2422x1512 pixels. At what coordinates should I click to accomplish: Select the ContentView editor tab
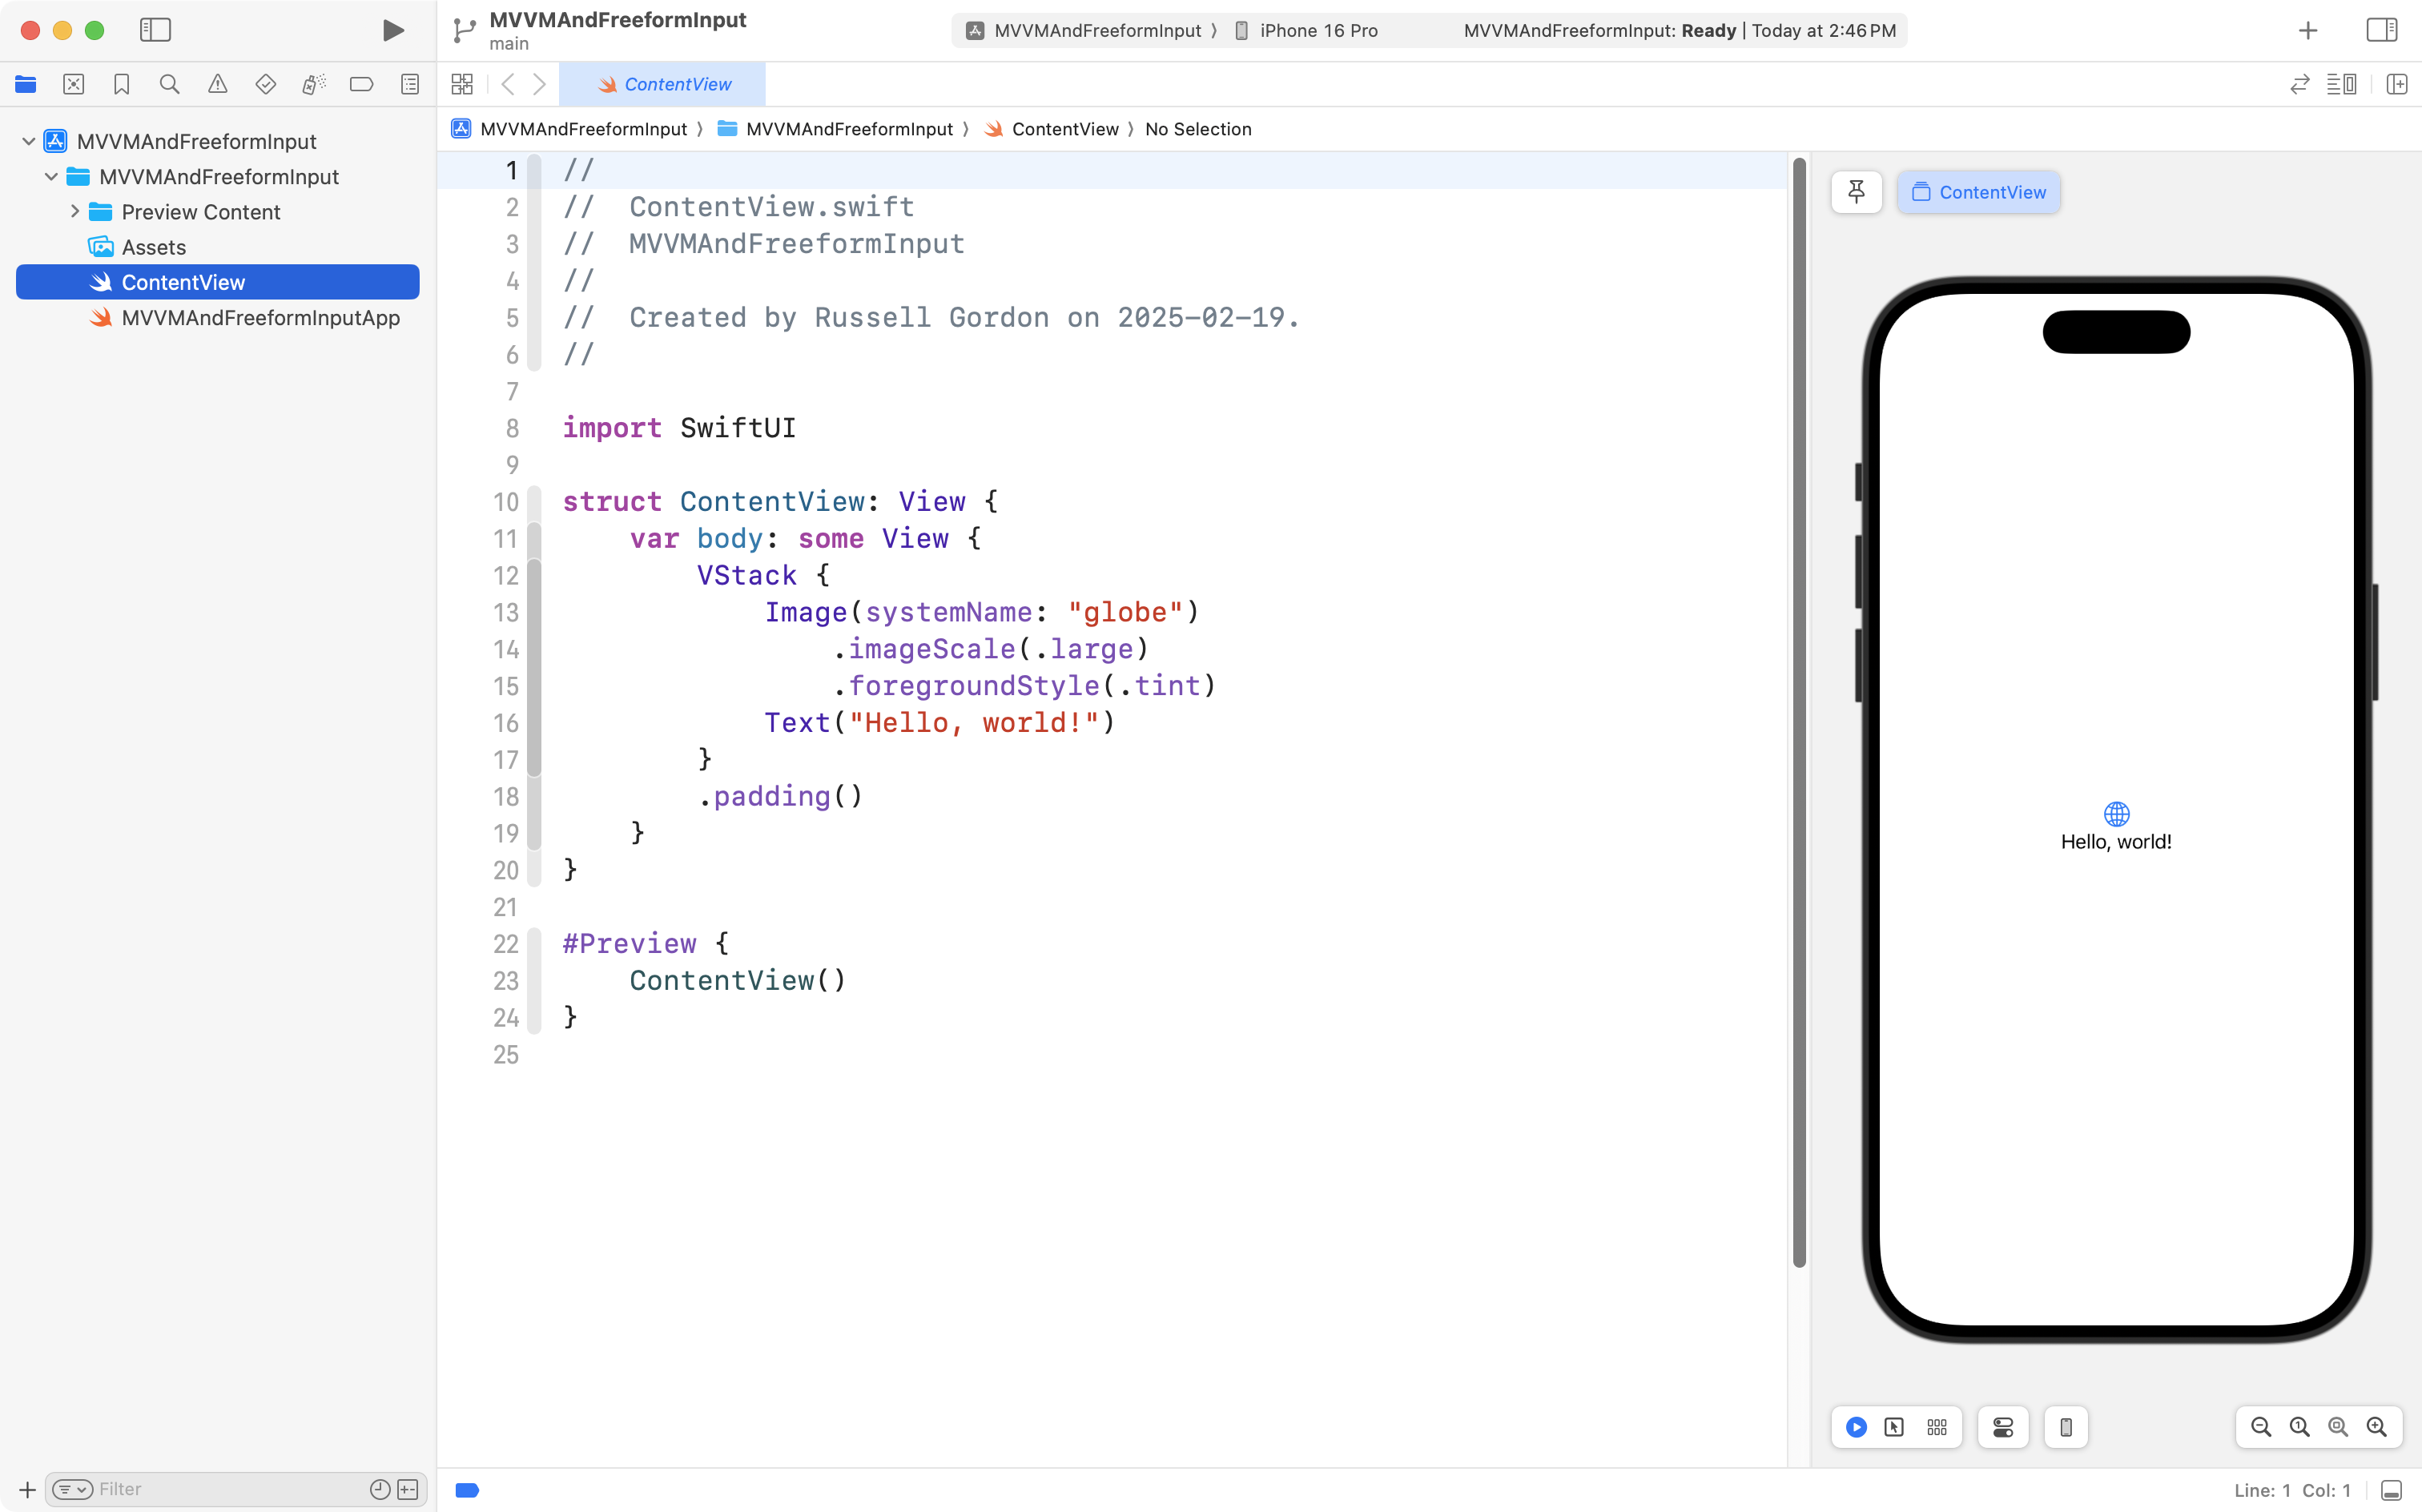click(x=664, y=84)
